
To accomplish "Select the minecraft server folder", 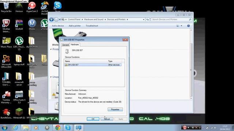I will (19, 79).
